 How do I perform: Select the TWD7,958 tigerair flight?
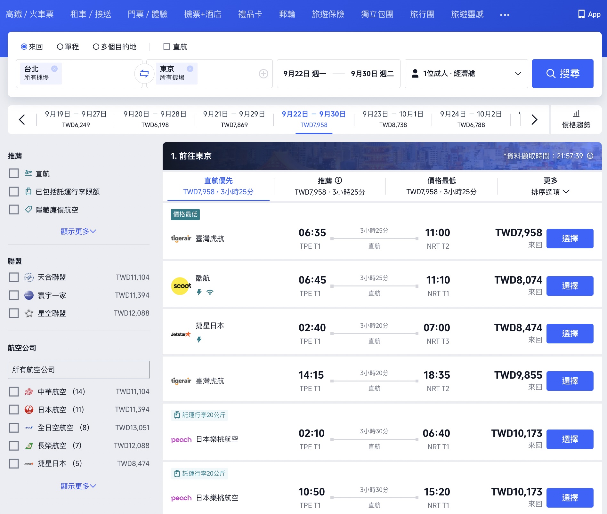[x=570, y=238]
